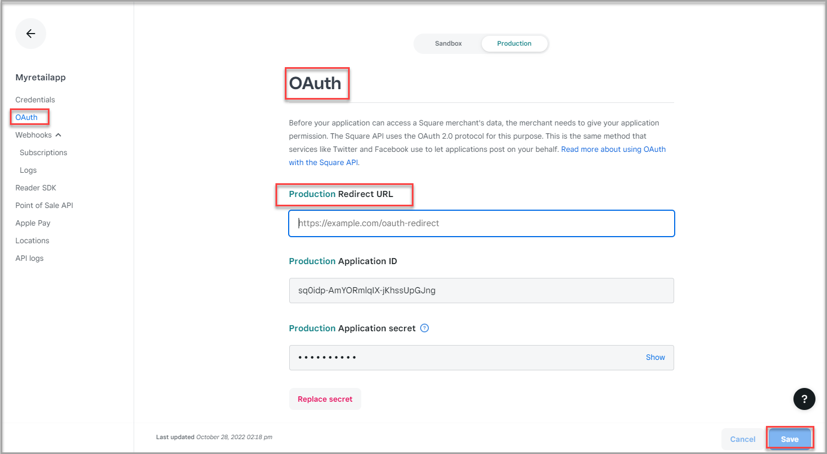Click the back arrow button
Screen dimensions: 827x454
[31, 34]
